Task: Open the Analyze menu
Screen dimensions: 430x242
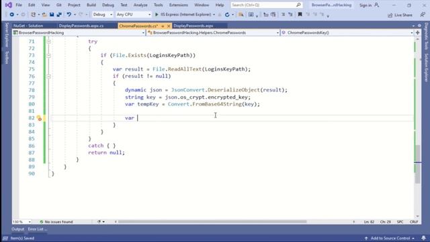Action: pos(140,5)
